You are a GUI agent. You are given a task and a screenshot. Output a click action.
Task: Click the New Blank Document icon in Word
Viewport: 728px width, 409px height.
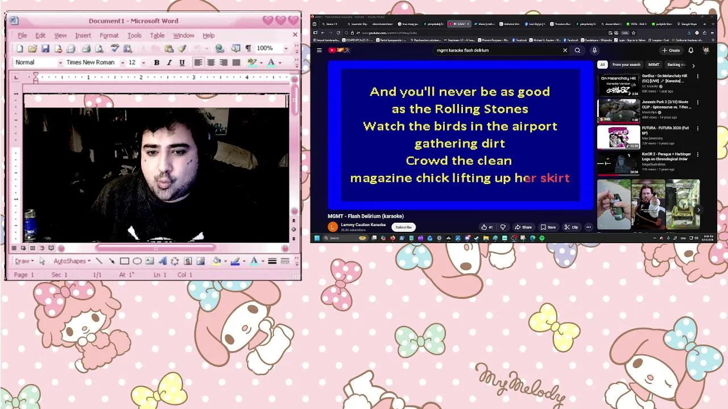(x=20, y=49)
